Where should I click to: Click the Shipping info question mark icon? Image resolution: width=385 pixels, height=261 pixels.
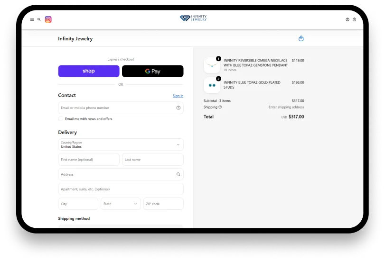(220, 107)
